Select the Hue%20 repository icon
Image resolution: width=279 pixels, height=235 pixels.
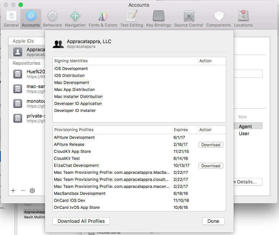coord(18,74)
